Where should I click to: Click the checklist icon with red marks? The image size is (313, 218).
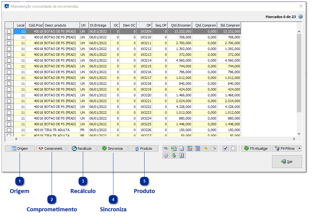pyautogui.click(x=182, y=155)
